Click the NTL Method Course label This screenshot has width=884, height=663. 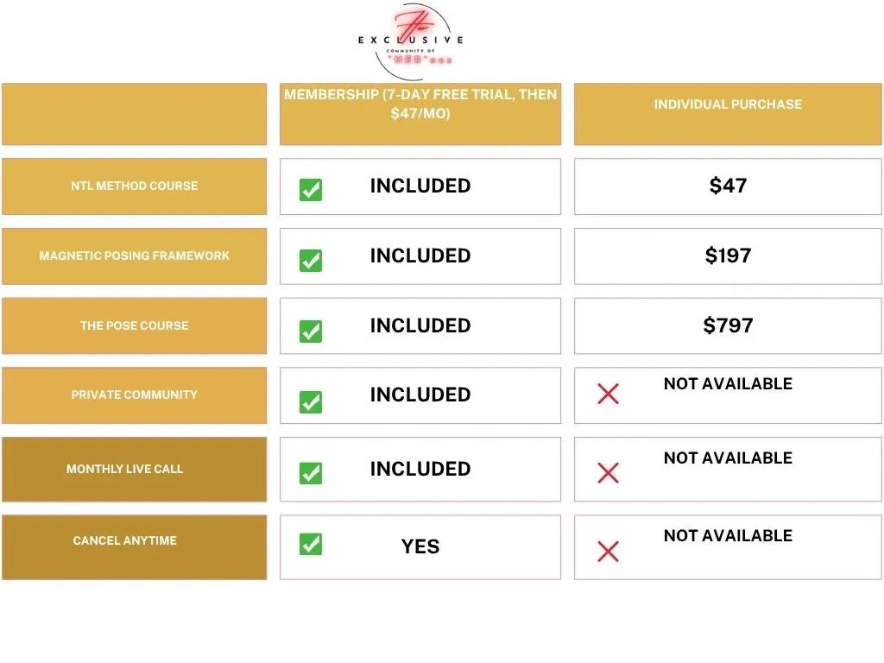tap(135, 186)
